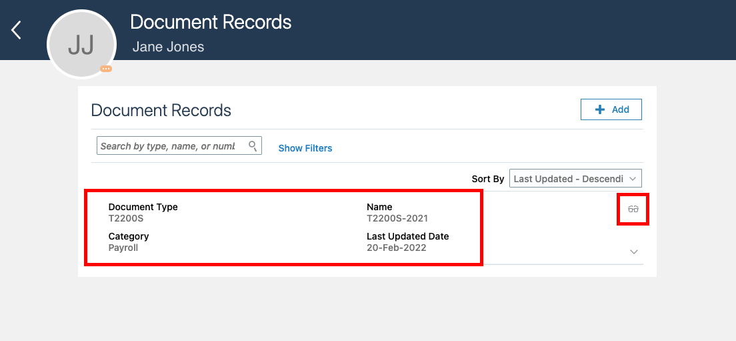The width and height of the screenshot is (736, 341).
Task: Open the JJ profile avatar
Action: (81, 45)
